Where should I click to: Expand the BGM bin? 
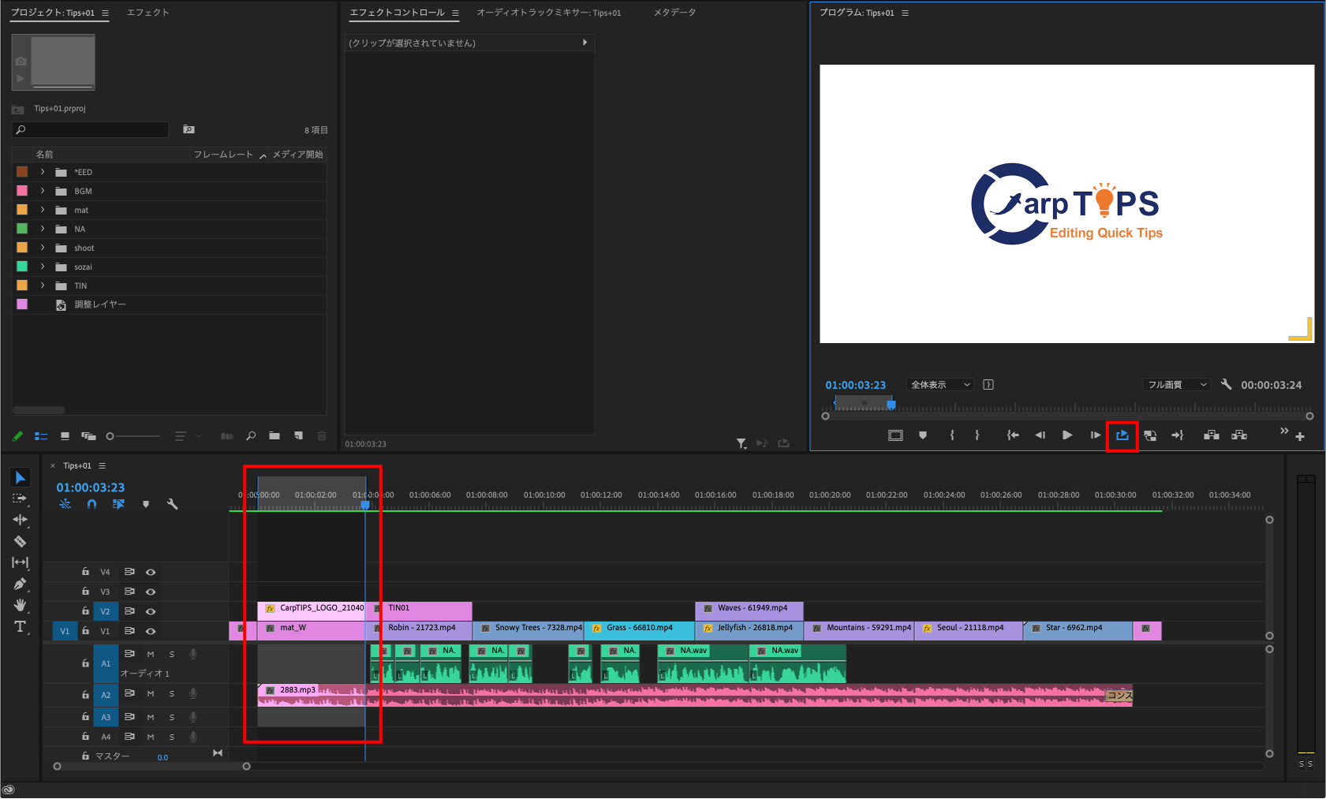point(43,191)
